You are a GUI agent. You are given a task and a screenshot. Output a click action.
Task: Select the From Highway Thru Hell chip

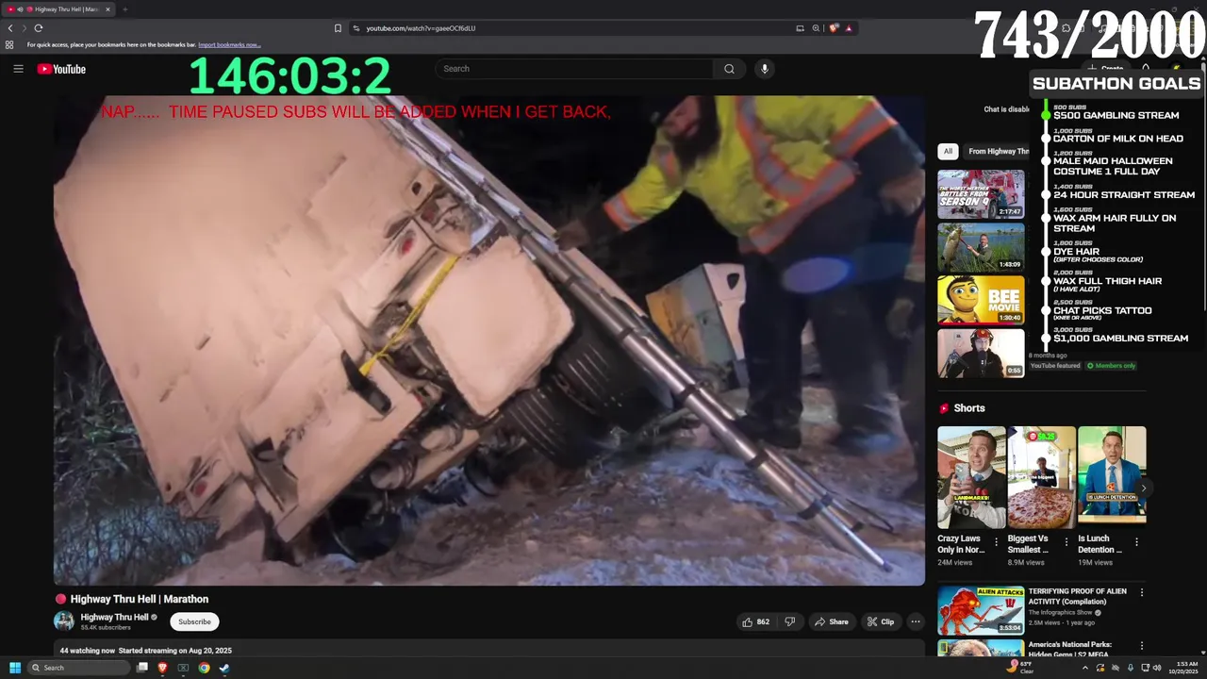(x=998, y=151)
